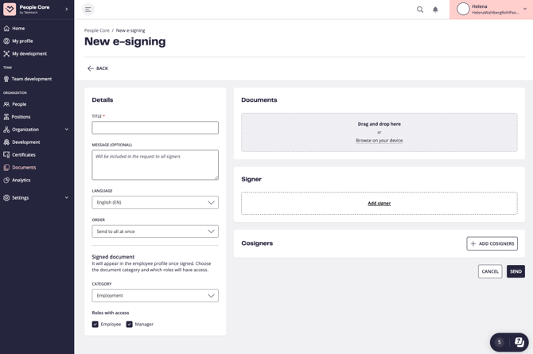Click the Add signer link
This screenshot has height=354, width=533.
coord(379,204)
